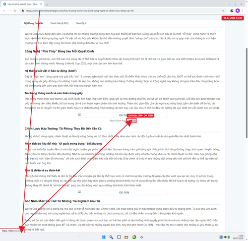Click heading Góc Nhìn Mới: Sức Hút

pyautogui.click(x=62, y=201)
